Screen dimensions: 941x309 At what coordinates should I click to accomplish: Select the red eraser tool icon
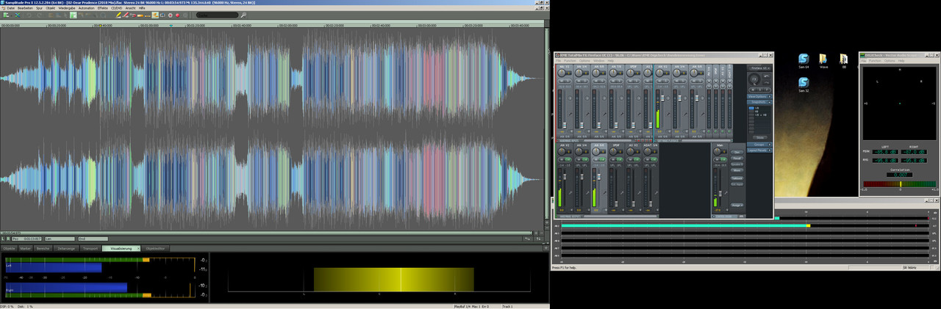pyautogui.click(x=126, y=15)
